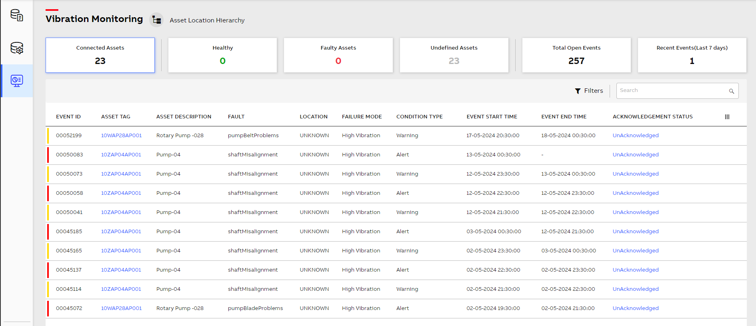The width and height of the screenshot is (756, 326).
Task: Open asset tag link for event 00052199
Action: [x=121, y=136]
